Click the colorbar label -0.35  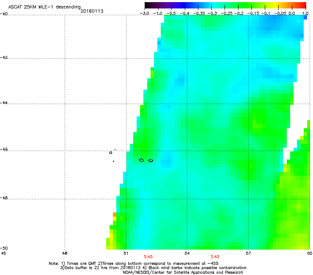tap(199, 14)
